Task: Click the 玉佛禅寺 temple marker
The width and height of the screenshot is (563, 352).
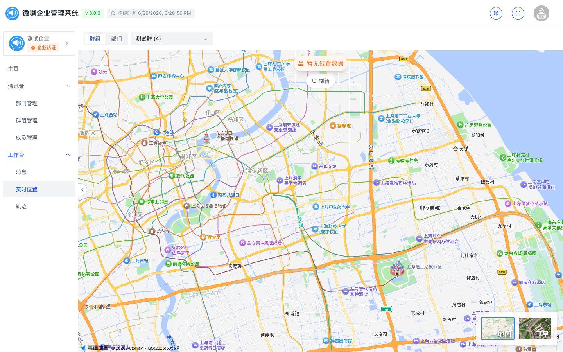Action: coord(144,143)
